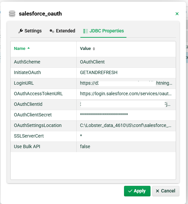Viewport: 188px width, 204px height.
Task: Cancel the salesforce_oauth dialog
Action: click(166, 191)
